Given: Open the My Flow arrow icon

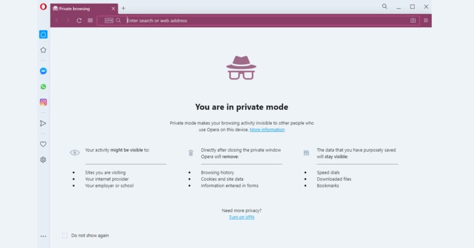Looking at the screenshot, I should tap(43, 123).
